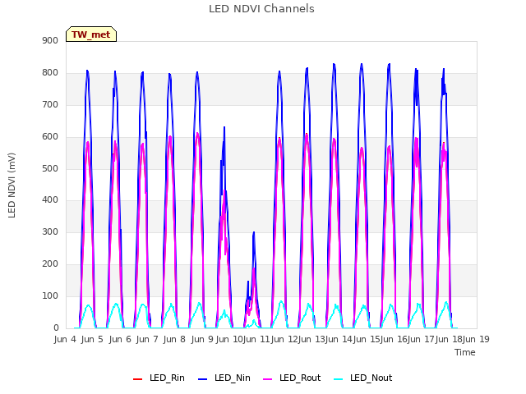Toggle the LED_Rin legend entry
The width and height of the screenshot is (526, 394).
[x=159, y=378]
